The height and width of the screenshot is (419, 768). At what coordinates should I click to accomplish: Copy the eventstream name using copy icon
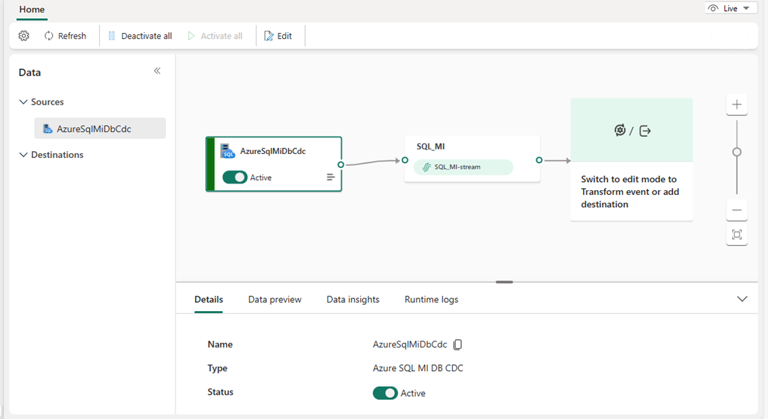458,344
